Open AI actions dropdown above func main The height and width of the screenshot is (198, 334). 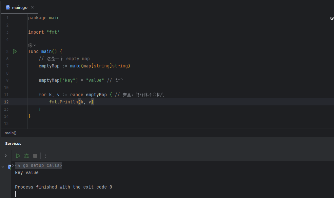[x=32, y=45]
